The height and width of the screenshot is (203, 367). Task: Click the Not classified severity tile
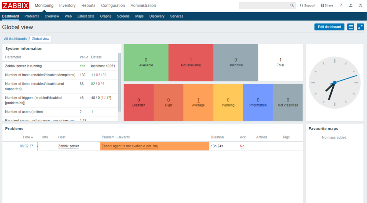tap(288, 103)
